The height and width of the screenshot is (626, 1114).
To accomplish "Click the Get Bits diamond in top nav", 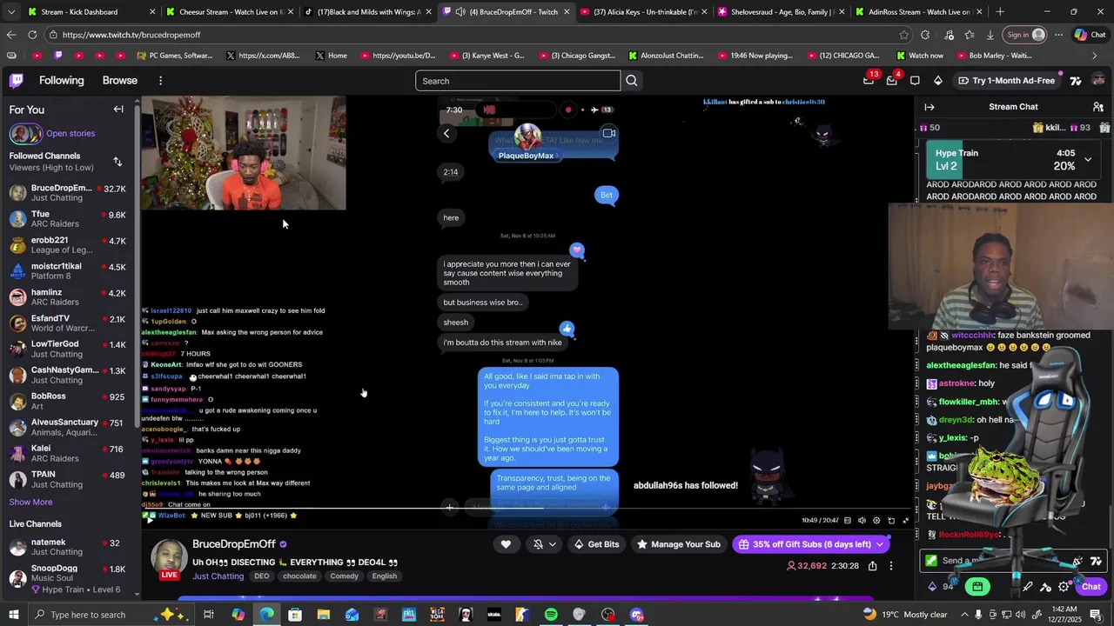I will 937,81.
